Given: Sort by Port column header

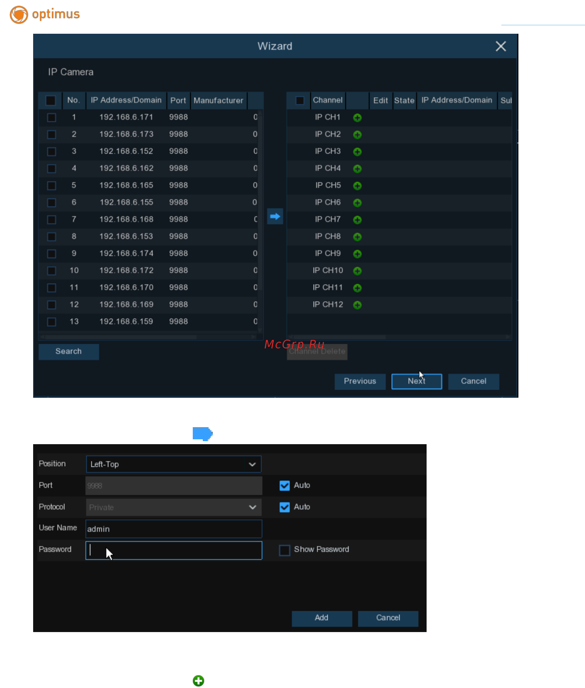Looking at the screenshot, I should (x=178, y=100).
